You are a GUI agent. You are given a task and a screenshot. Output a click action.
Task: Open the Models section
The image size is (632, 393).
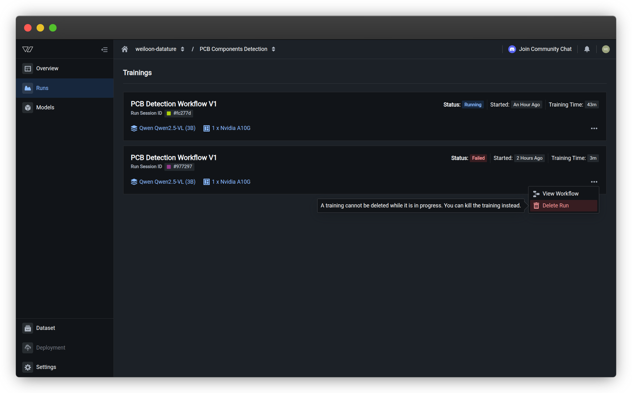[45, 107]
